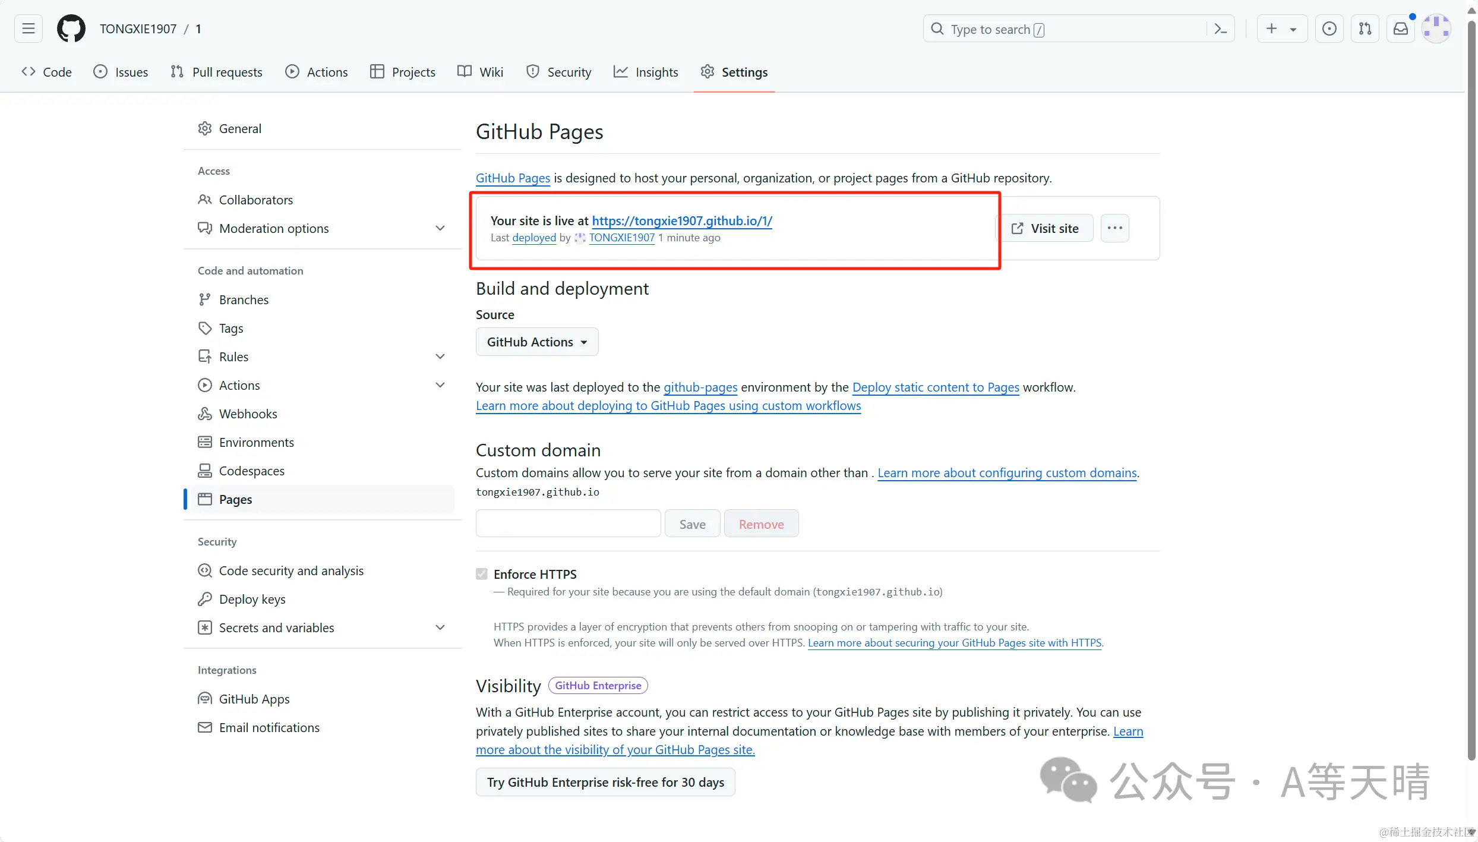Click the three-dot menu beside Visit site
1478x842 pixels.
pos(1114,228)
